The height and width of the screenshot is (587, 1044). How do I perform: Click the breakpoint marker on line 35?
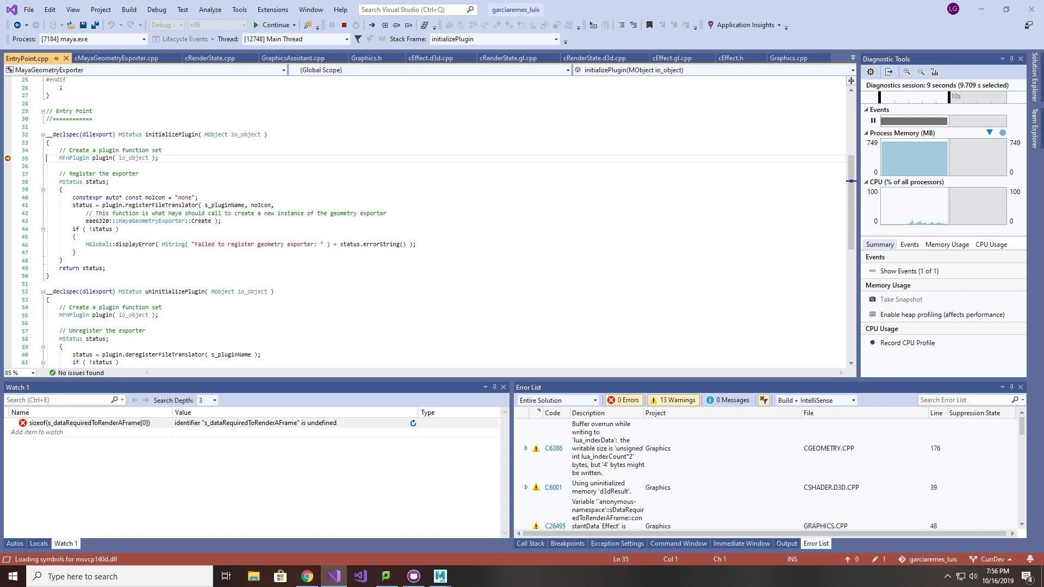[8, 158]
